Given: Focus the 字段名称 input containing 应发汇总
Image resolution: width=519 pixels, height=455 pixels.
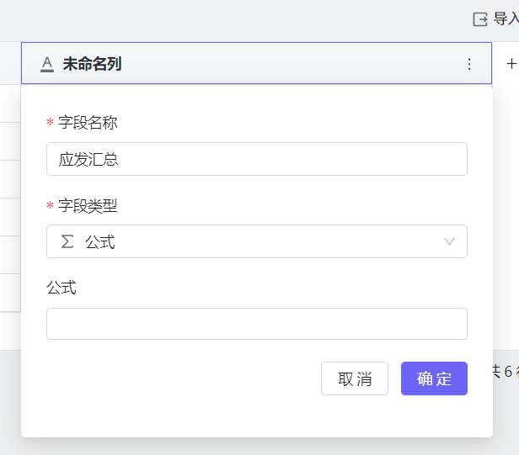Looking at the screenshot, I should coord(256,159).
